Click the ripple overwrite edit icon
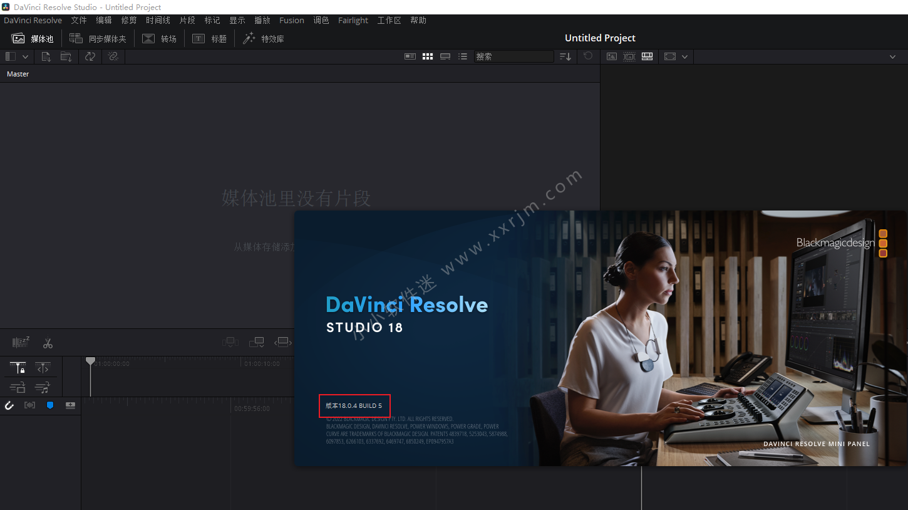 point(283,342)
